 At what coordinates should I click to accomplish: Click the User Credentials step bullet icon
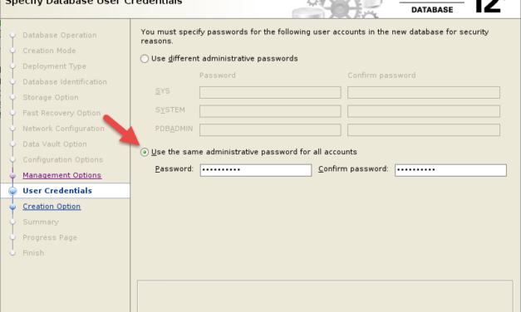click(12, 191)
